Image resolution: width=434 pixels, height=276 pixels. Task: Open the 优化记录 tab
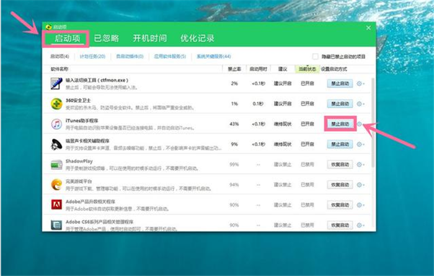coord(197,38)
